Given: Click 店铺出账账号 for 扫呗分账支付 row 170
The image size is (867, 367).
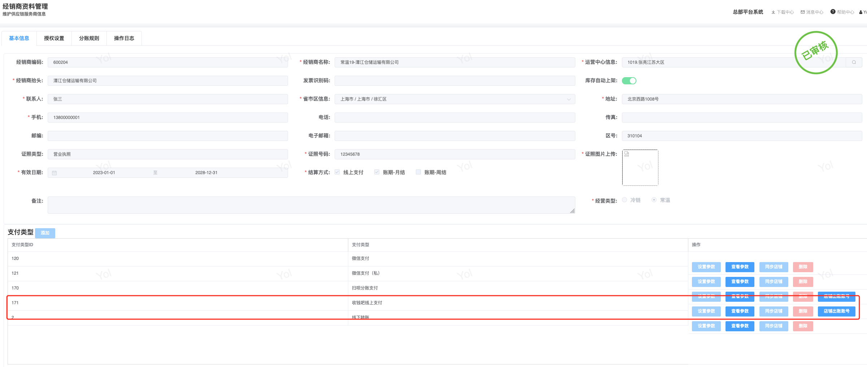Looking at the screenshot, I should pos(837,297).
